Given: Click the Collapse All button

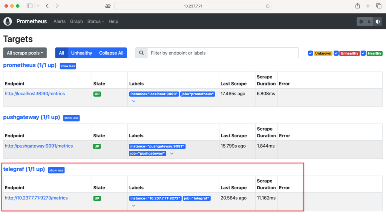Looking at the screenshot, I should click(111, 53).
